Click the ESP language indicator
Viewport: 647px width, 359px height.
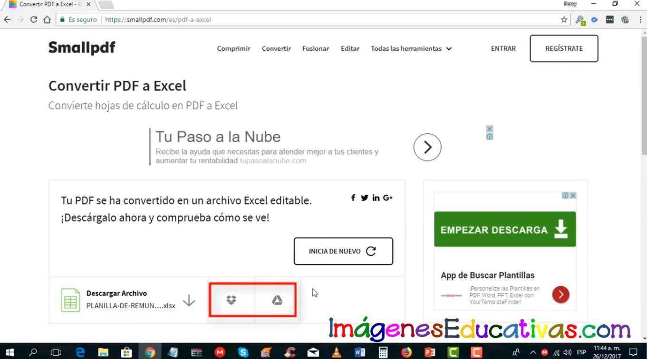(581, 352)
